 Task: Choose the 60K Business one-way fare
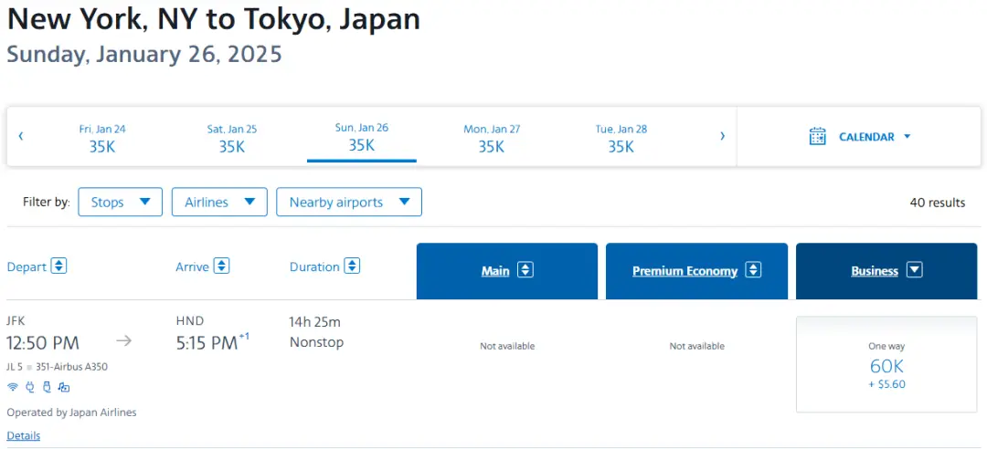click(x=886, y=365)
